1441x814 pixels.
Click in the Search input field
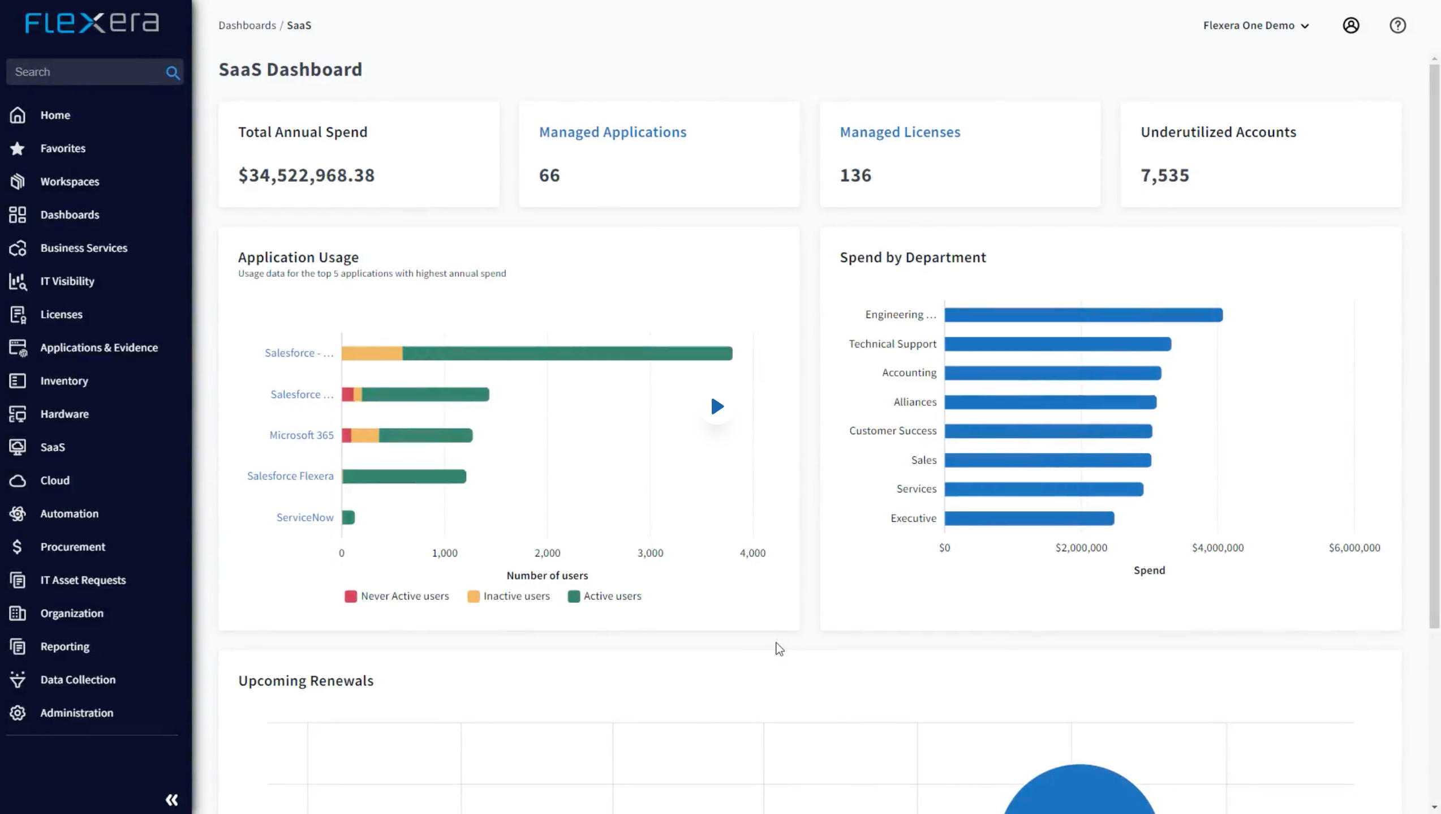[x=85, y=72]
